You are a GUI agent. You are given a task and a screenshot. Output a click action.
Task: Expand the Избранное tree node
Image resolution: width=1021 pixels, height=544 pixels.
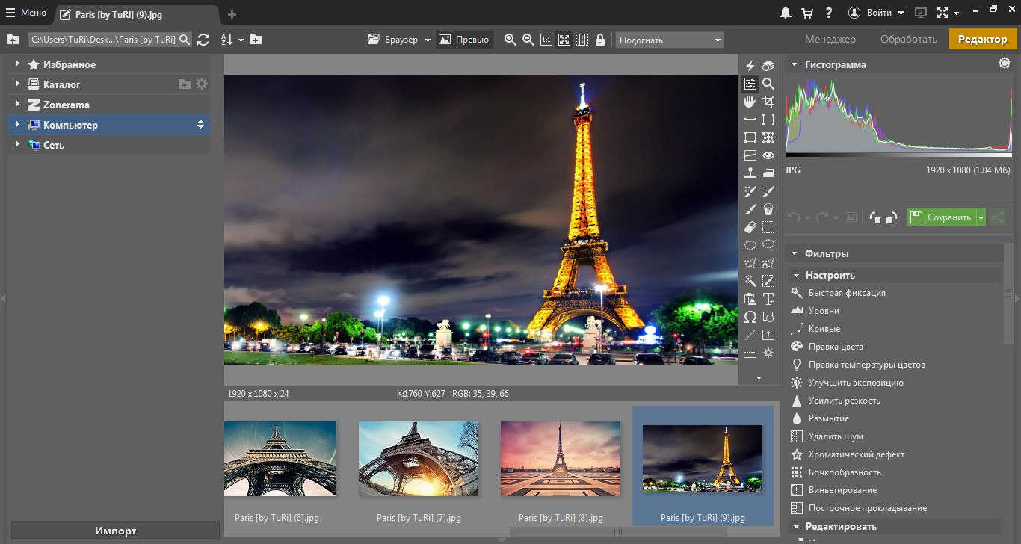click(17, 64)
